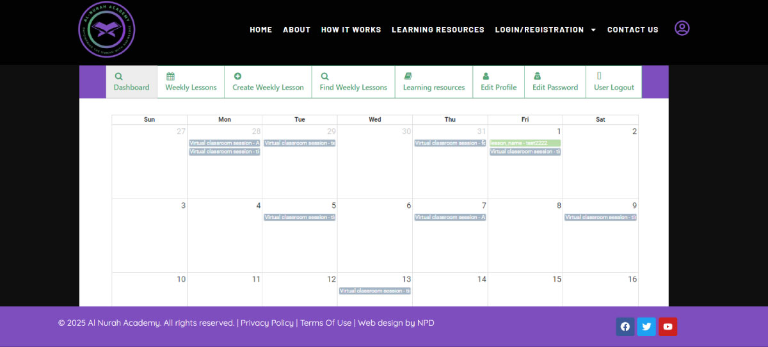768x347 pixels.
Task: Open the Terms Of Use link
Action: (326, 323)
